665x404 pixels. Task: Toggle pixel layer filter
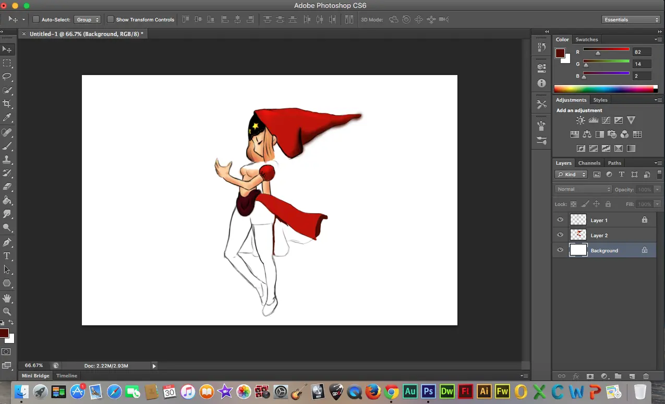[597, 175]
